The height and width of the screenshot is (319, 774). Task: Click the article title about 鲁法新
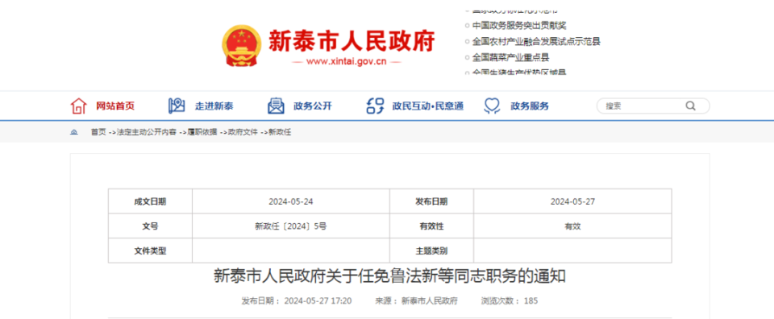tap(389, 276)
